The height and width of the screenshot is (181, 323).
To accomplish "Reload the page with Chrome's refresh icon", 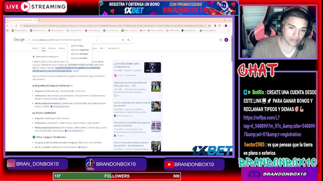I will coord(16,26).
